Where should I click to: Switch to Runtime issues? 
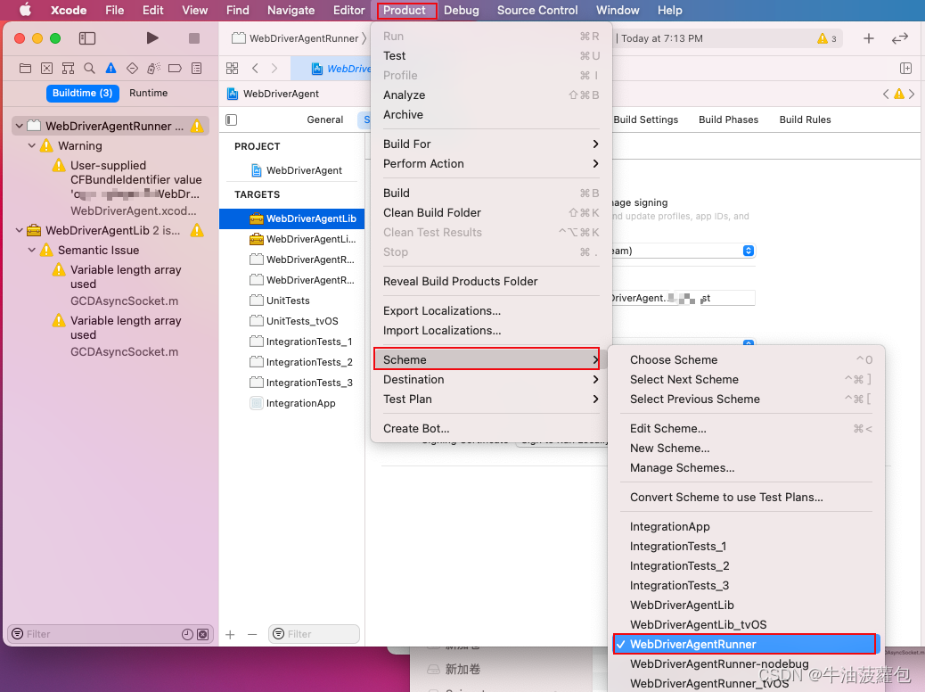pyautogui.click(x=149, y=94)
